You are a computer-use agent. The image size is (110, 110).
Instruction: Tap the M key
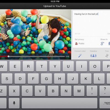(79, 91)
